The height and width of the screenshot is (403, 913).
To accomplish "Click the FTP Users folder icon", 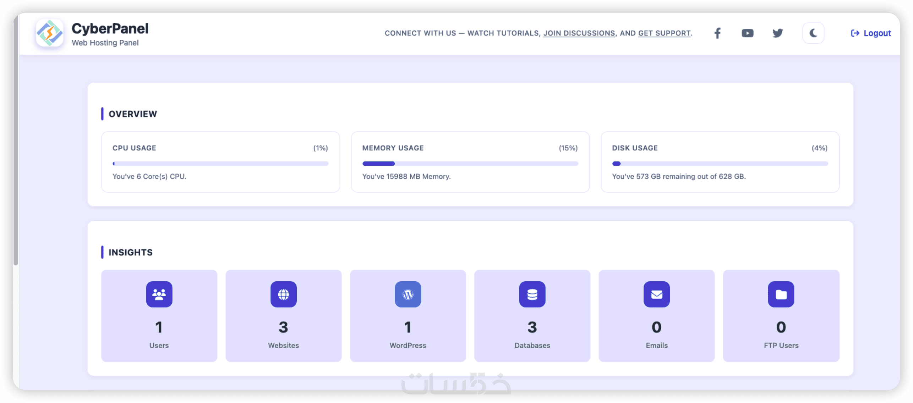I will (x=781, y=294).
